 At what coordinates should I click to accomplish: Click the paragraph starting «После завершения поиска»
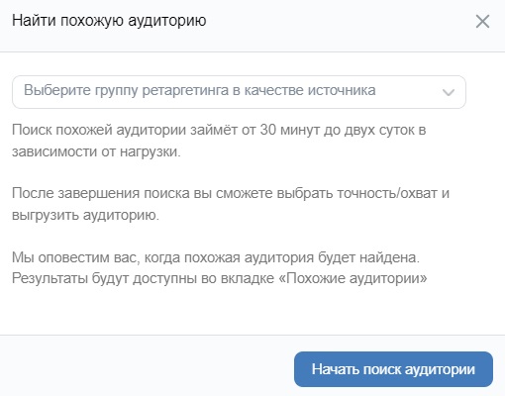(231, 204)
